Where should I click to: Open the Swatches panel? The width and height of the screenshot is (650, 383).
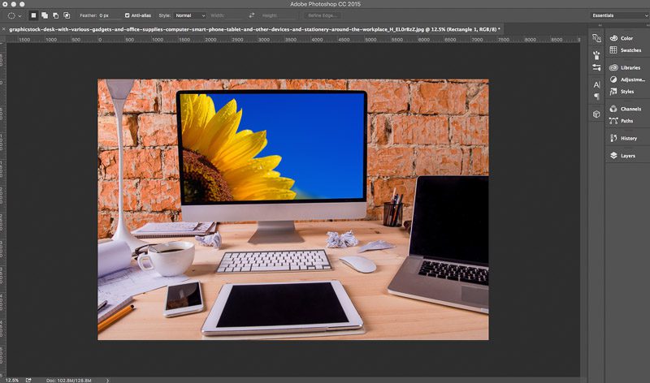tap(630, 50)
